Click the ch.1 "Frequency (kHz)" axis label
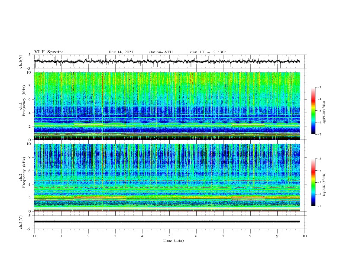The height and width of the screenshot is (265, 343). coord(24,100)
